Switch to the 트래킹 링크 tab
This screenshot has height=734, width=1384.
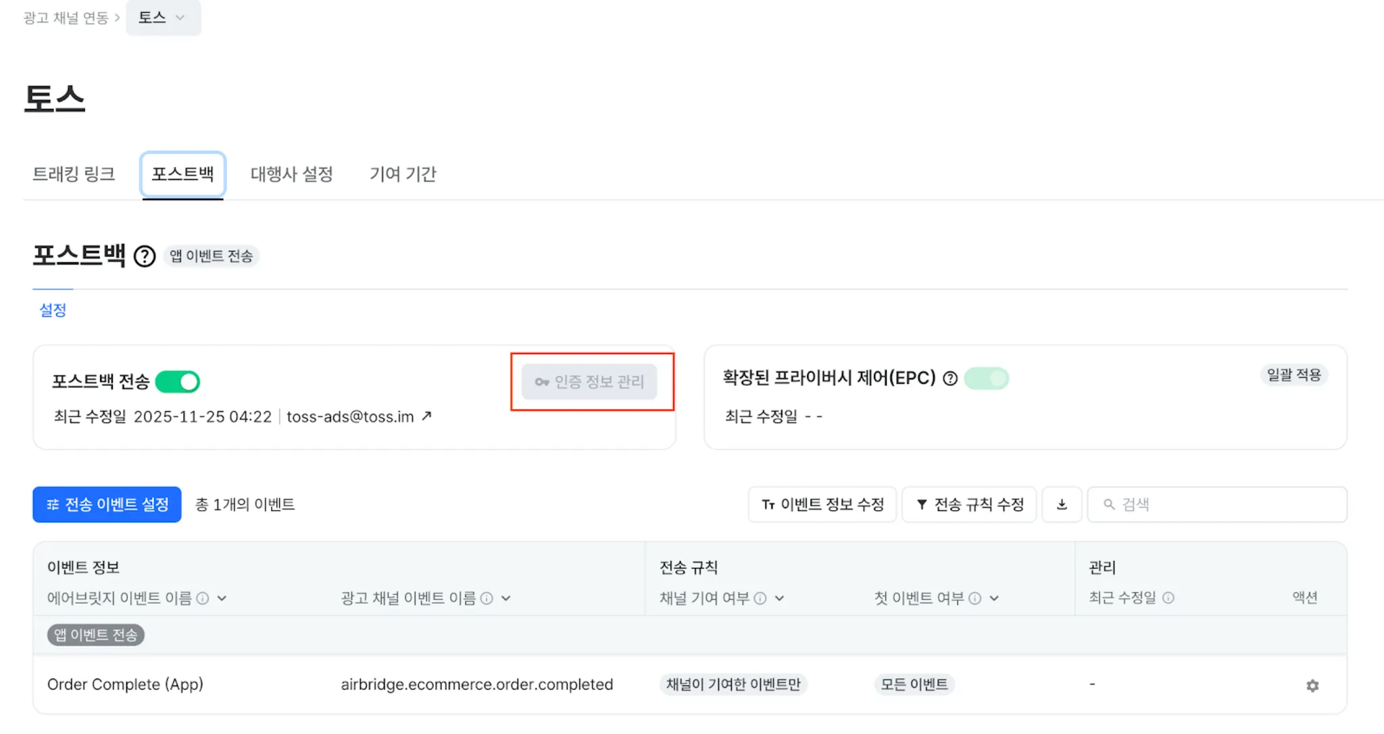click(74, 174)
